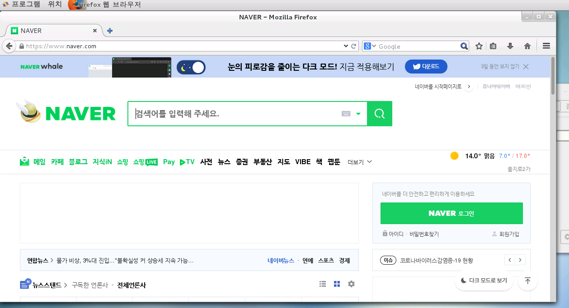This screenshot has height=308, width=569.
Task: Open 쇼핑 service link
Action: pyautogui.click(x=122, y=162)
